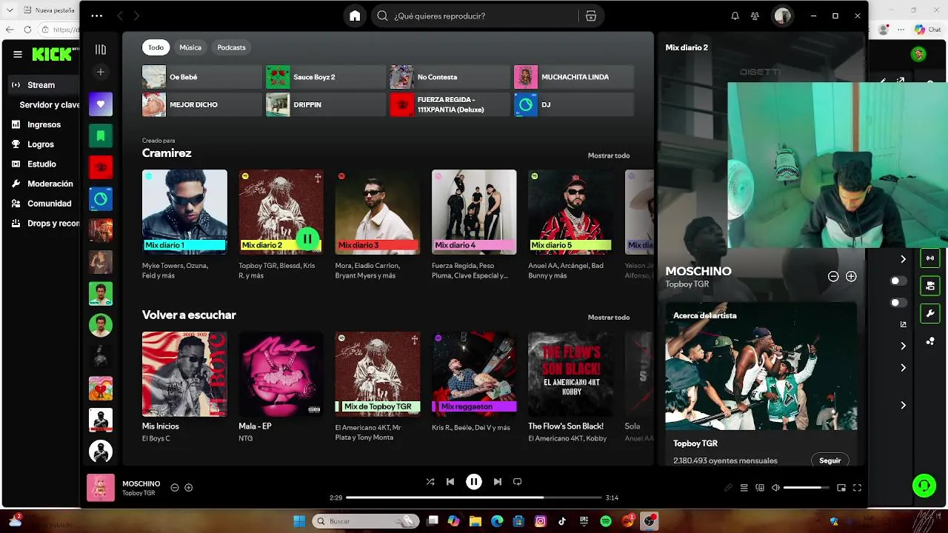The image size is (948, 533).
Task: Open the user profile avatar
Action: coord(782,16)
